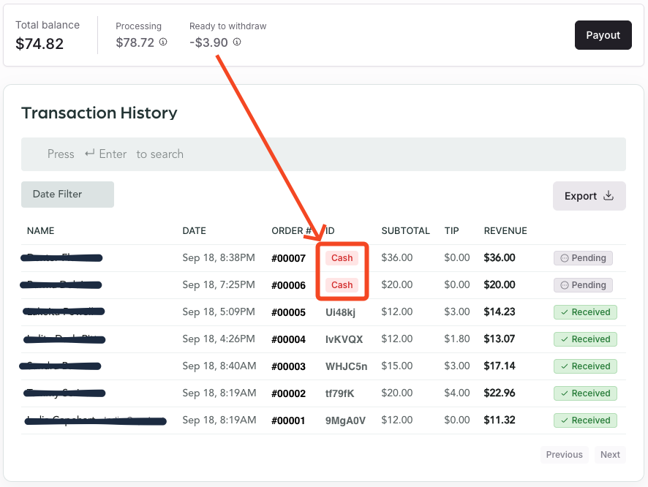
Task: Click date Sep 18, 4:26PM
Action: point(219,339)
